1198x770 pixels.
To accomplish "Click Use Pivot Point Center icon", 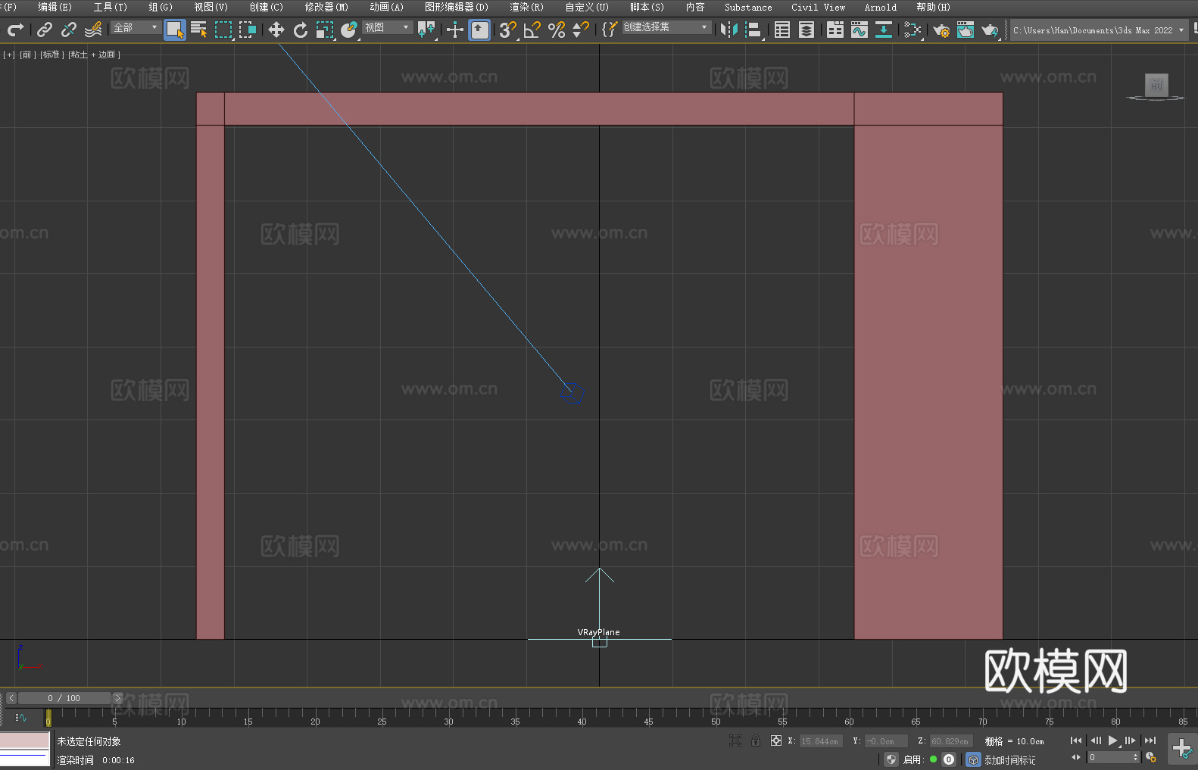I will (427, 30).
